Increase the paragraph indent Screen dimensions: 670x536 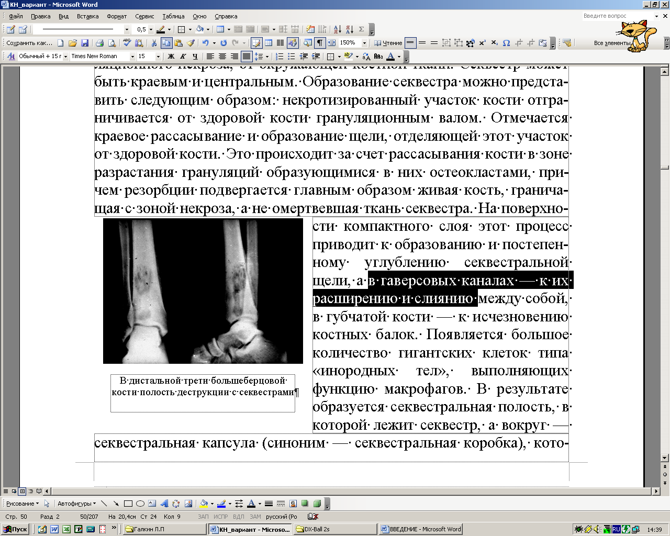coord(316,56)
